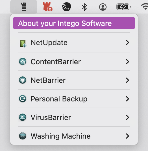Click the Personal Backup circular arrow icon
148x151 pixels.
[23, 99]
